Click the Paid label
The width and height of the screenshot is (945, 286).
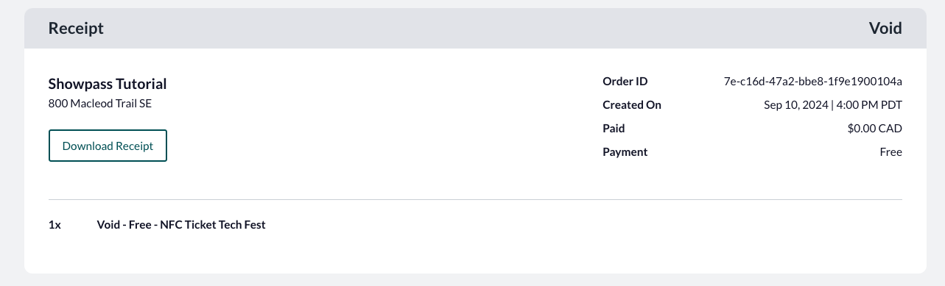coord(614,129)
